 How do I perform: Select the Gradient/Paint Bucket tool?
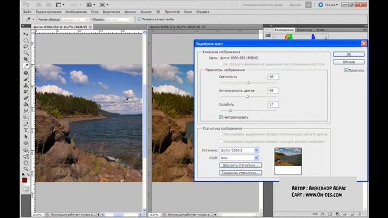pos(25,104)
